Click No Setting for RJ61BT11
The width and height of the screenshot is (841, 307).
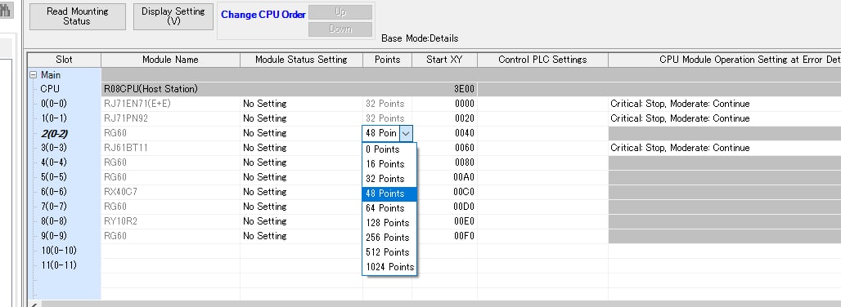tap(301, 148)
